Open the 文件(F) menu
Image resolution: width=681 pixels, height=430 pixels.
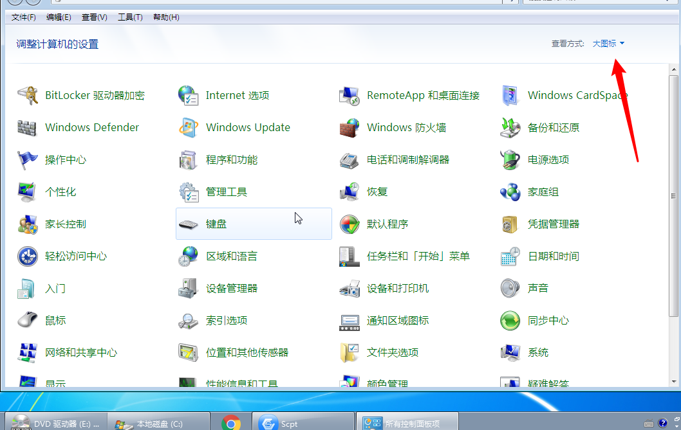click(24, 17)
